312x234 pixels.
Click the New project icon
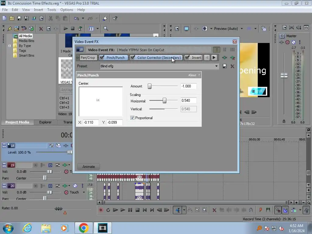[4, 18]
